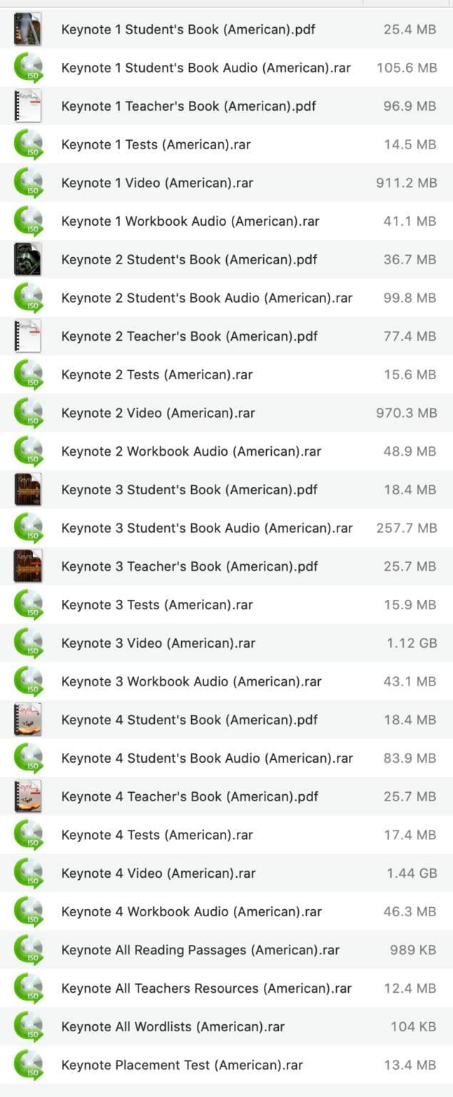The width and height of the screenshot is (453, 1097).
Task: Select the Keynote 4 Student's Book thumbnail image
Action: pyautogui.click(x=28, y=719)
